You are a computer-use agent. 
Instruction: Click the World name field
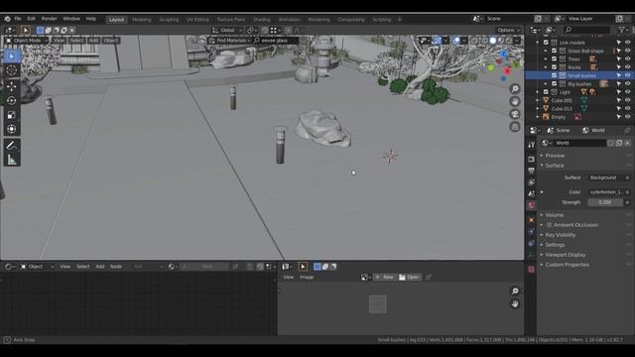pyautogui.click(x=579, y=143)
